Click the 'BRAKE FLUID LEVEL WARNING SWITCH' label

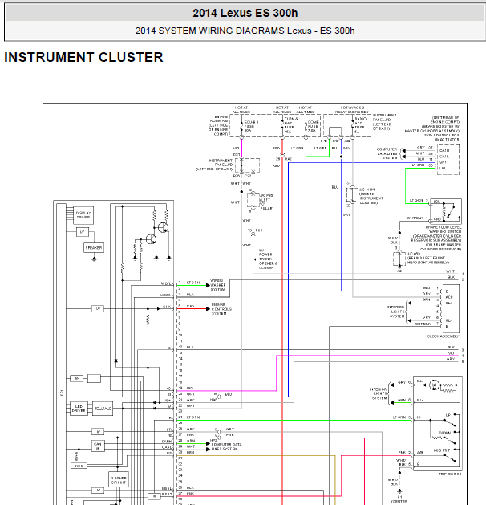[x=443, y=230]
